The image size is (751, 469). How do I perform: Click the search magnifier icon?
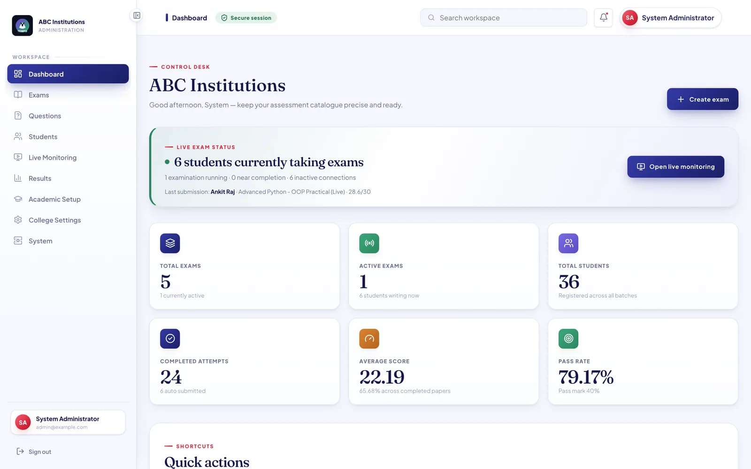[431, 18]
